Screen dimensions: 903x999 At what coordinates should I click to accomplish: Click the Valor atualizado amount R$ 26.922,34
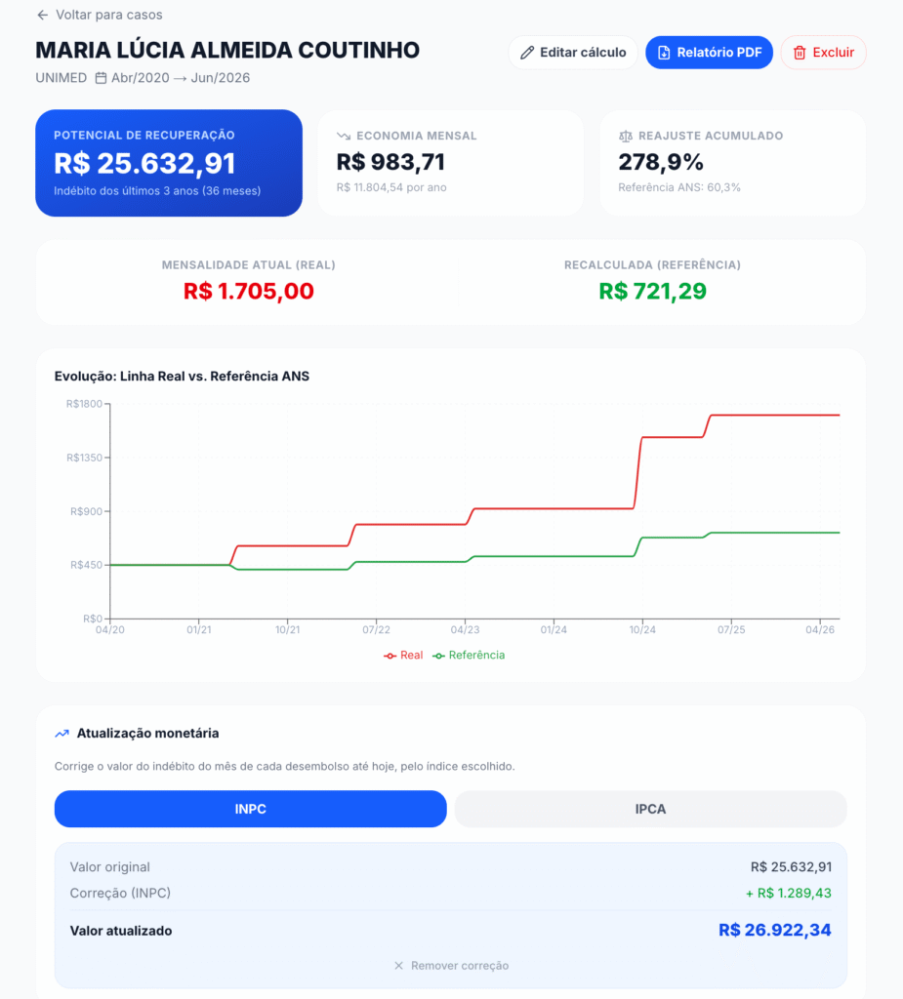[775, 930]
